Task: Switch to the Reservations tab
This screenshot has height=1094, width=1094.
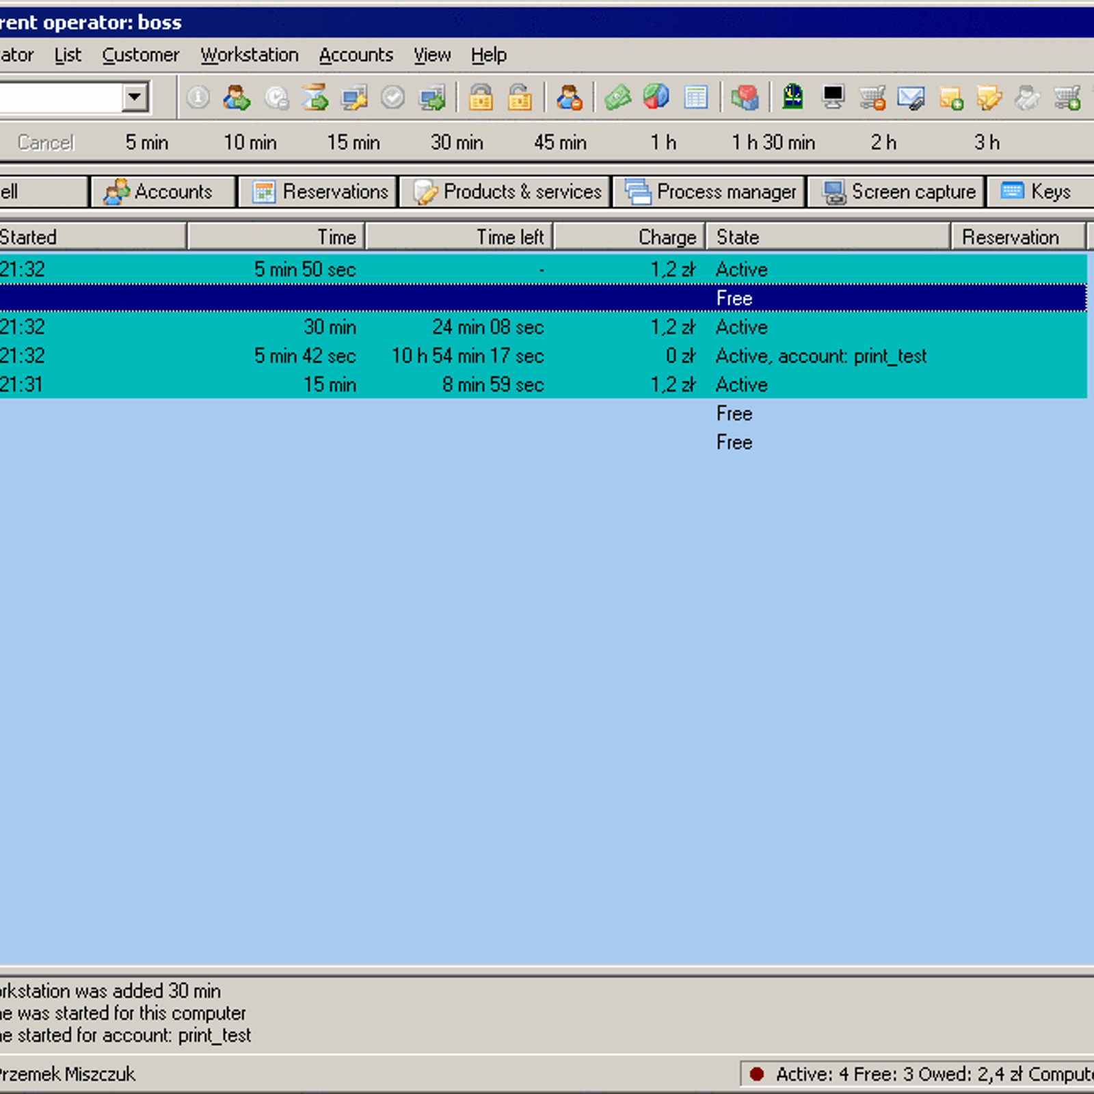Action: coord(319,191)
